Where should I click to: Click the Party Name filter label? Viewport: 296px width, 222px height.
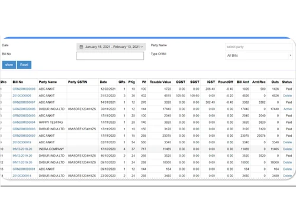pyautogui.click(x=159, y=45)
